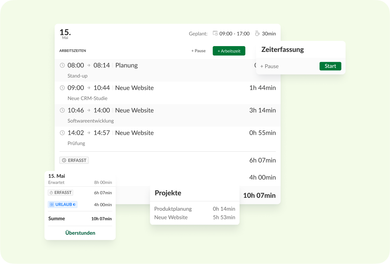Click the Produktplanung row in Projekte

click(195, 209)
